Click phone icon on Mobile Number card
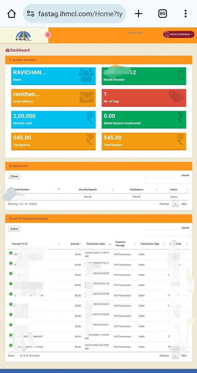Viewport: 197px width, 373px height. pyautogui.click(x=181, y=75)
